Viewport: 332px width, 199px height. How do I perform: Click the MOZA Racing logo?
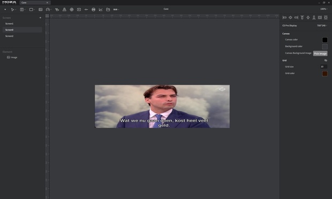[9, 3]
